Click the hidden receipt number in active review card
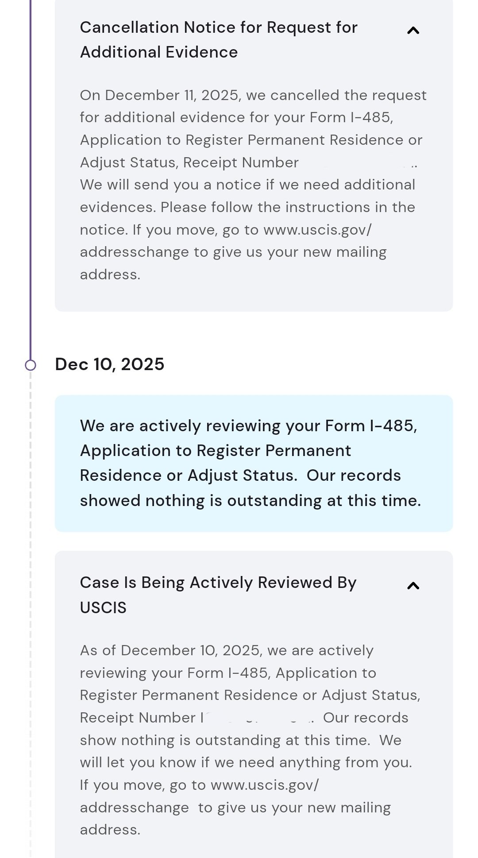Screen dimensions: 478x858 pyautogui.click(x=257, y=718)
